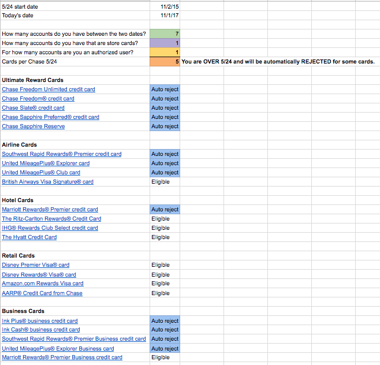Open United MileagePlus® Explorer Business card link
380x365 pixels.
pyautogui.click(x=58, y=349)
